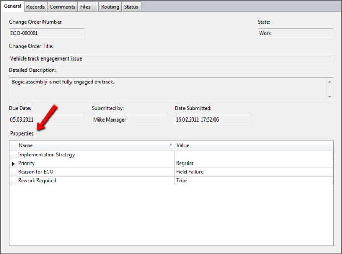Click the True value for Rework Required

coord(254,181)
